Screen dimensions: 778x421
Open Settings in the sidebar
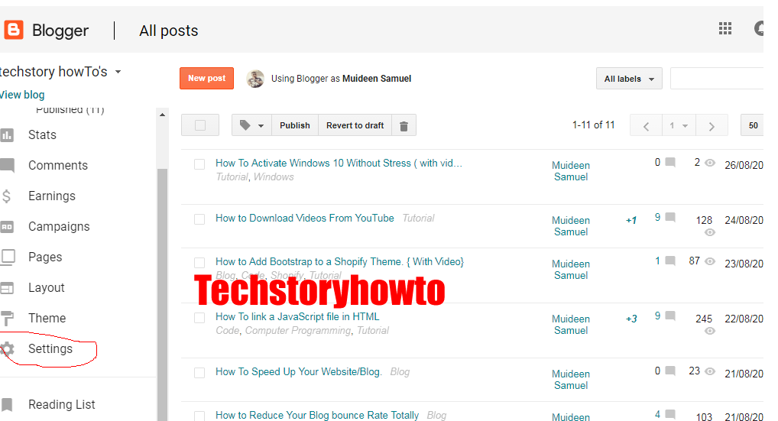[50, 349]
